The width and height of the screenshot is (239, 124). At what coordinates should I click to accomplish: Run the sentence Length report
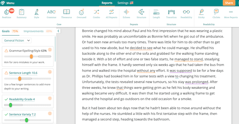pyautogui.click(x=156, y=14)
